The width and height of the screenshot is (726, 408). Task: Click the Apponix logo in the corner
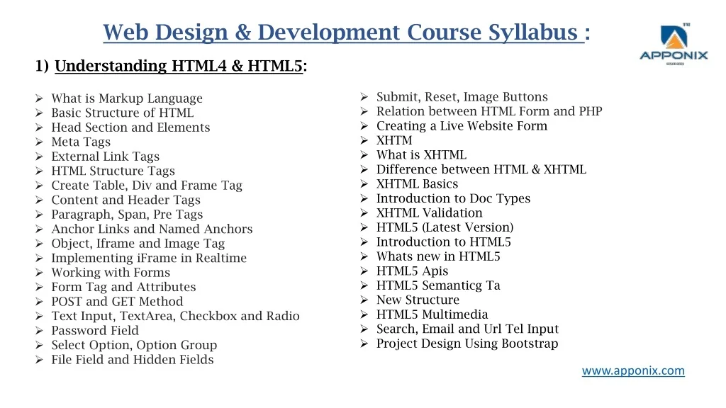click(673, 45)
